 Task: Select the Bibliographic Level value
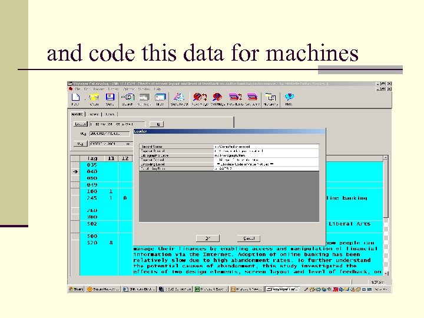point(266,155)
